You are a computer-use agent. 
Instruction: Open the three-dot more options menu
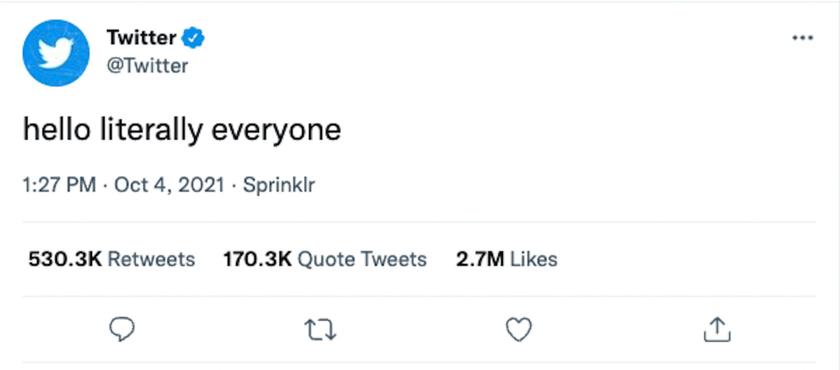pyautogui.click(x=802, y=38)
